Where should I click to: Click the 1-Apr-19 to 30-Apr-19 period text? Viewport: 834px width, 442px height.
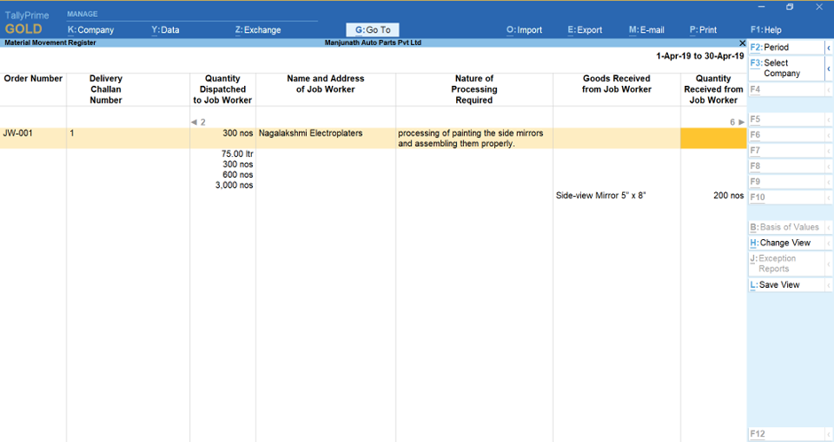pos(700,56)
